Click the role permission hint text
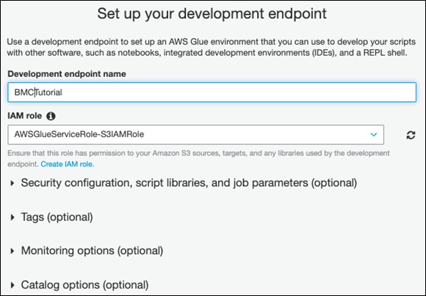This screenshot has width=426, height=296. click(x=198, y=158)
